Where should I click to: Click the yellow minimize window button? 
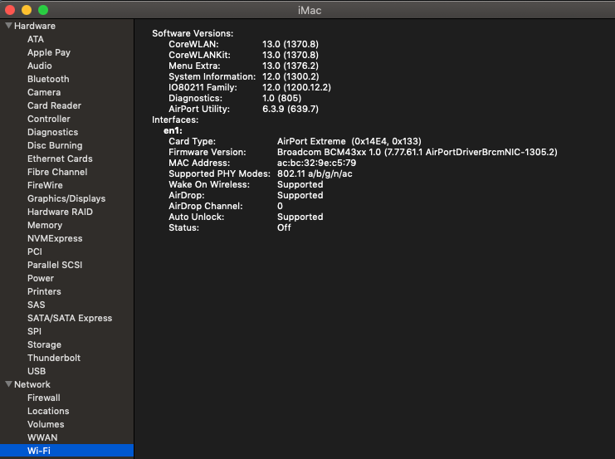[27, 9]
